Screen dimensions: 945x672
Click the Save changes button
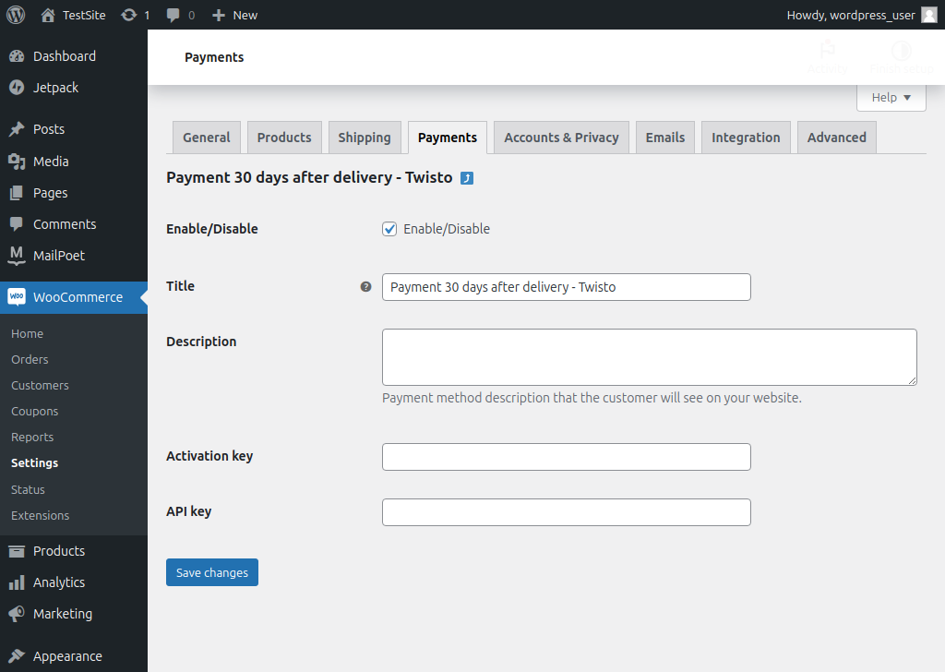coord(211,572)
